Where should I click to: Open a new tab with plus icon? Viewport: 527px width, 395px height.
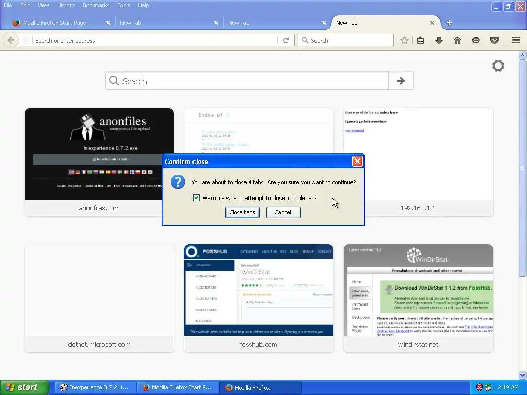tap(449, 23)
